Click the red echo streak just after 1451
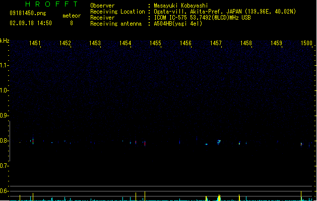 [x=33, y=141]
